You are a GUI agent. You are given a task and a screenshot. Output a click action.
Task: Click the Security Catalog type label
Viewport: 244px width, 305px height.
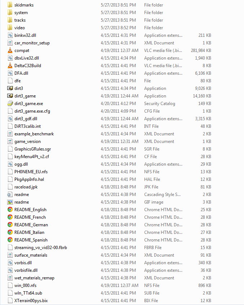click(160, 104)
